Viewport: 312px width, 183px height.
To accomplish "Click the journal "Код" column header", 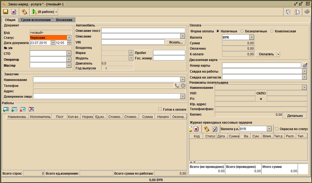I will click(x=197, y=136).
